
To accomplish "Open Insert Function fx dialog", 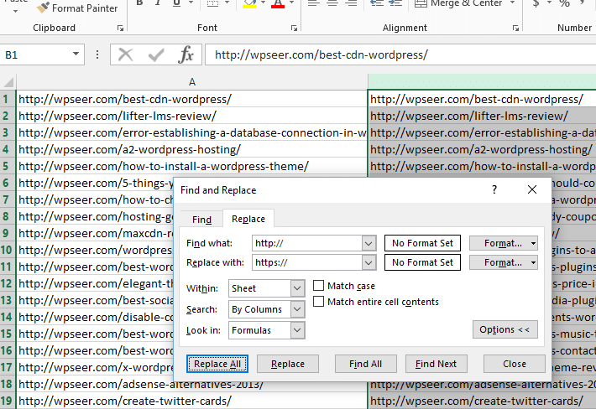I will (186, 54).
